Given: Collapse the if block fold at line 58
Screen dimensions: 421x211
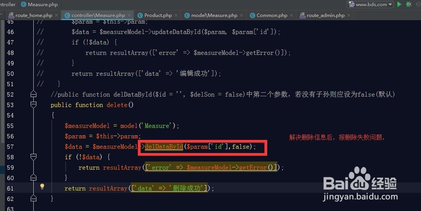Looking at the screenshot, I should tap(33, 157).
